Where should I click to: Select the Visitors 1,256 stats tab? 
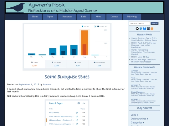[x=56, y=64]
